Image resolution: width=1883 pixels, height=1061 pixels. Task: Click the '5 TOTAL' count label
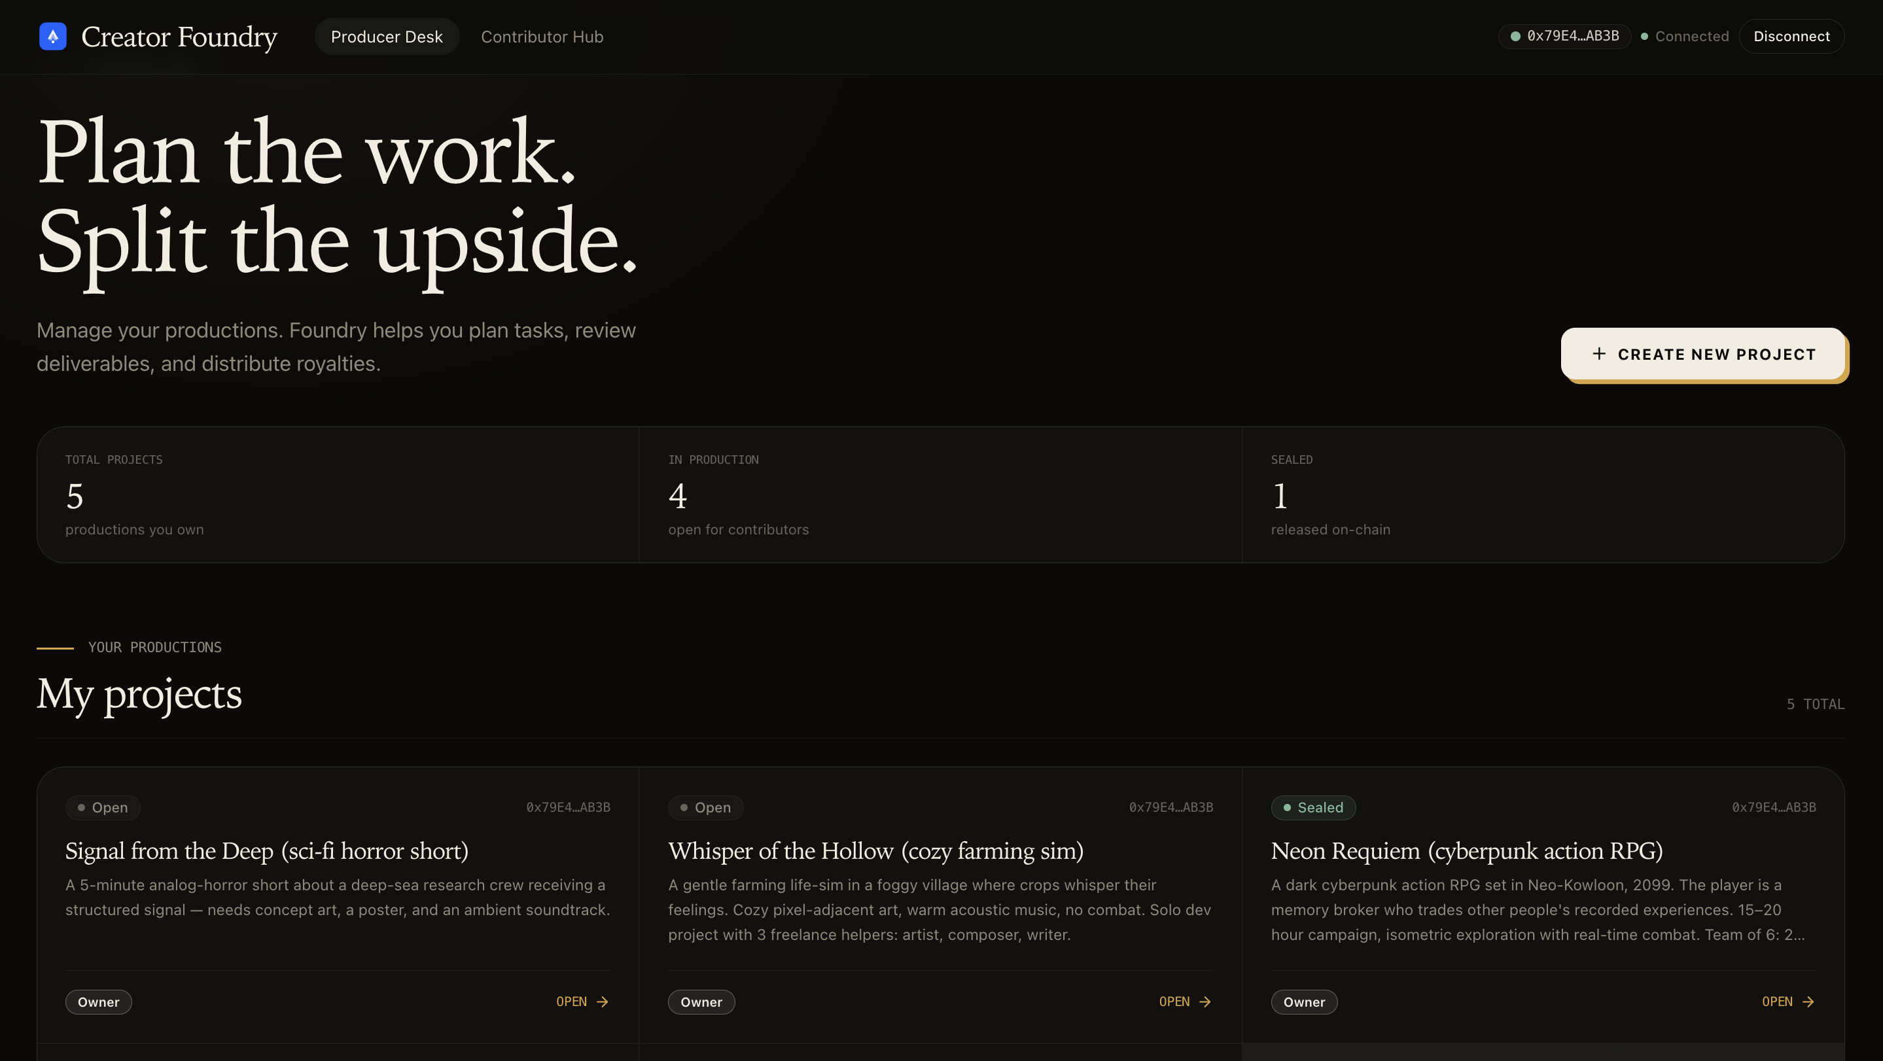pyautogui.click(x=1815, y=704)
